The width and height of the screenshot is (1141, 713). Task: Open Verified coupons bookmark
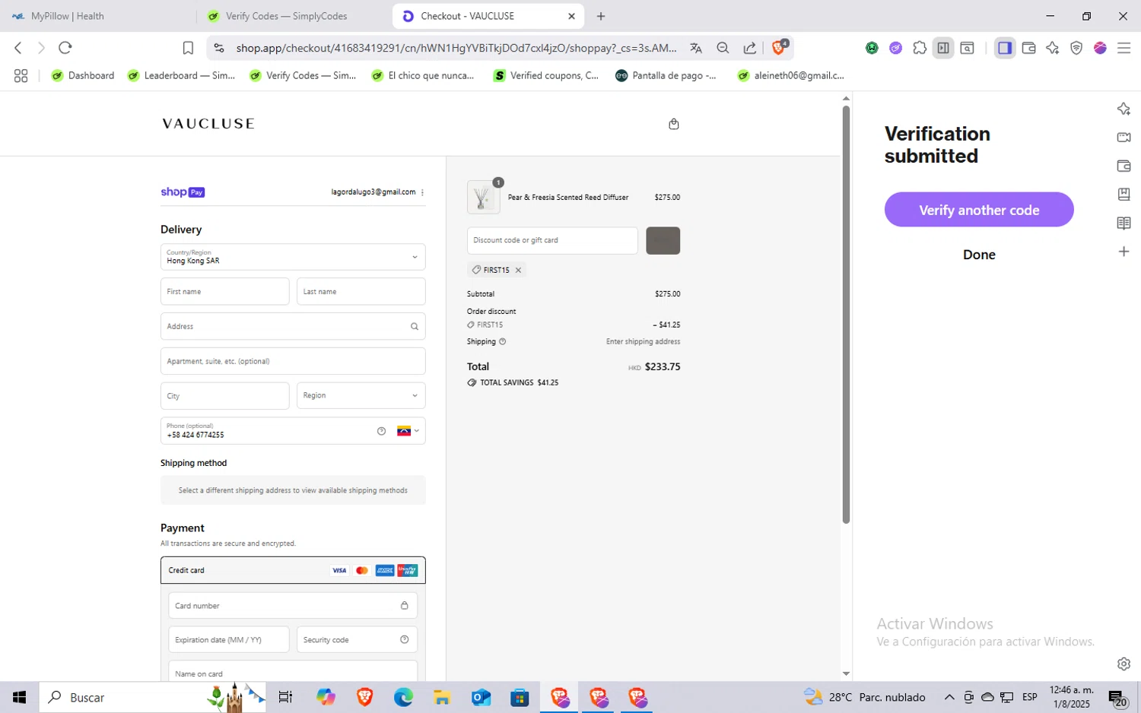point(546,75)
